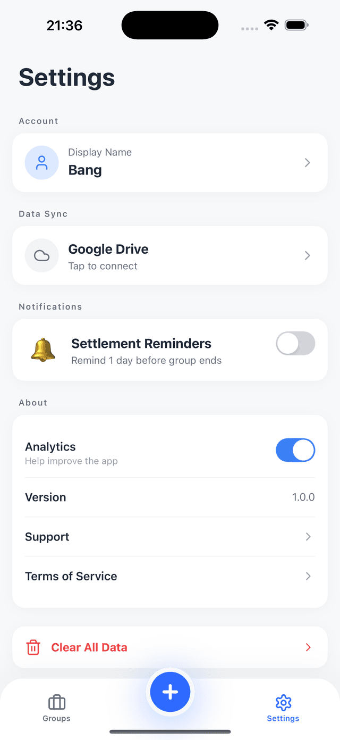This screenshot has height=740, width=340.
Task: Tap the Wi-Fi status icon
Action: tap(271, 25)
